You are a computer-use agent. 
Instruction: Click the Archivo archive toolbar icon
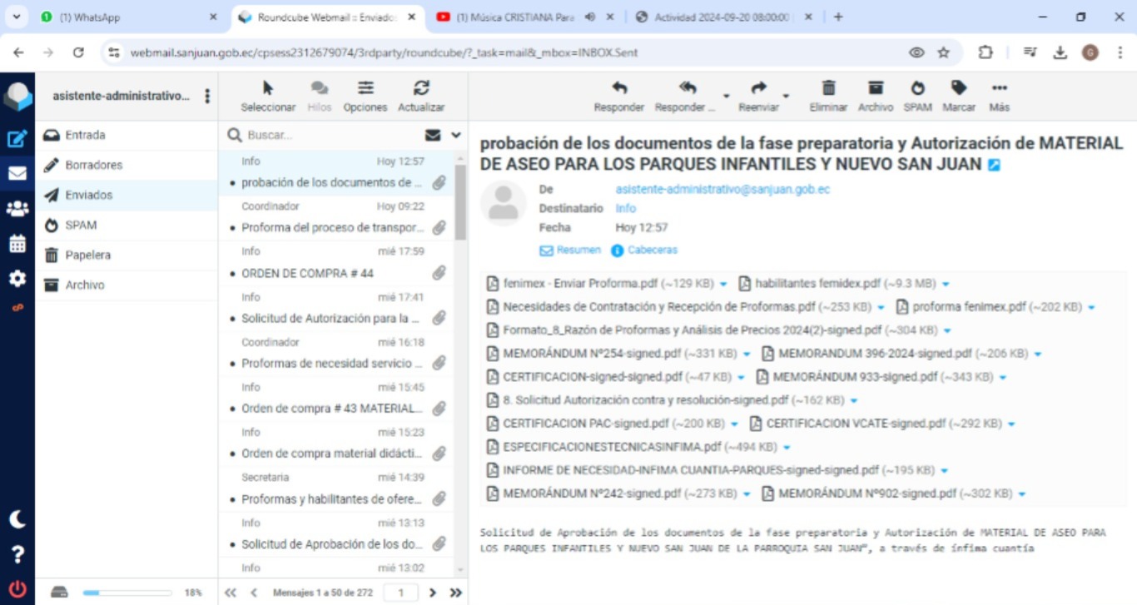tap(875, 88)
